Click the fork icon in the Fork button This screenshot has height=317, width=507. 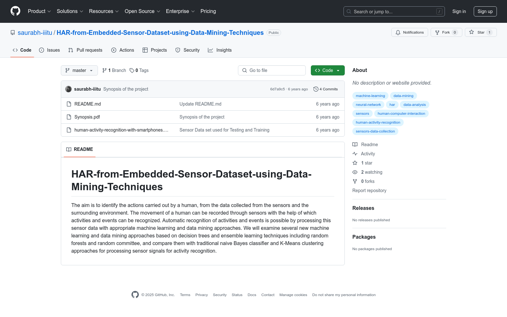437,32
